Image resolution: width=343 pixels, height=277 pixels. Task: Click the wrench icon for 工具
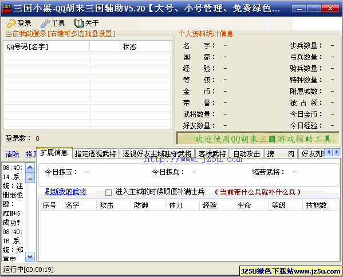click(45, 23)
